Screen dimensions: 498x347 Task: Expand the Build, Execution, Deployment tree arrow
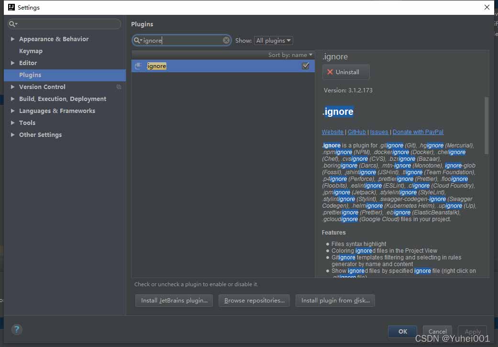coord(13,99)
